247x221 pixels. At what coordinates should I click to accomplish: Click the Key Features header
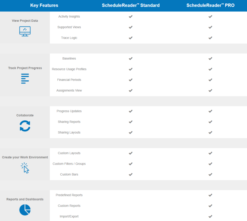44,5
